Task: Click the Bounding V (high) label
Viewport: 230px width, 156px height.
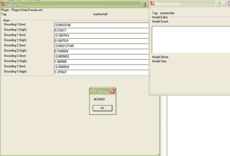Action: pos(15,72)
